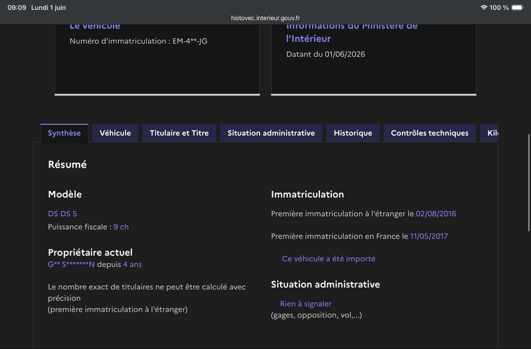This screenshot has width=531, height=349.
Task: Click the 4 ans ownership duration
Action: 132,265
